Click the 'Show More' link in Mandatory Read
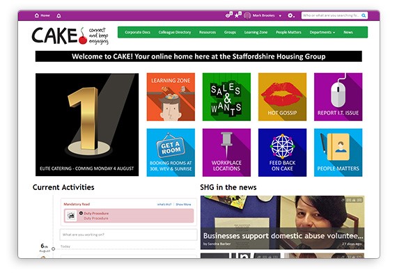Screen dimensions: 397x277 184,205
